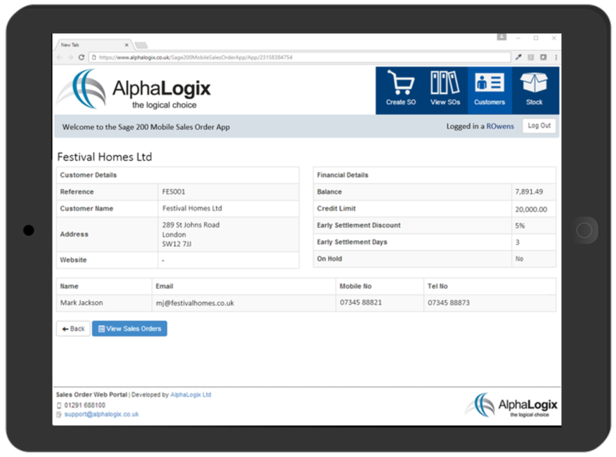Log out of the app
Screen dimensions: 616x457
(539, 126)
